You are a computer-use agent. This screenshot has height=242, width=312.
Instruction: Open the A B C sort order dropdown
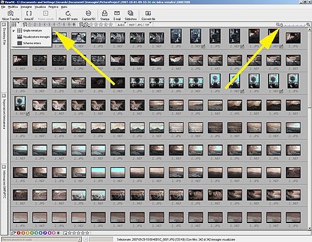(122, 25)
